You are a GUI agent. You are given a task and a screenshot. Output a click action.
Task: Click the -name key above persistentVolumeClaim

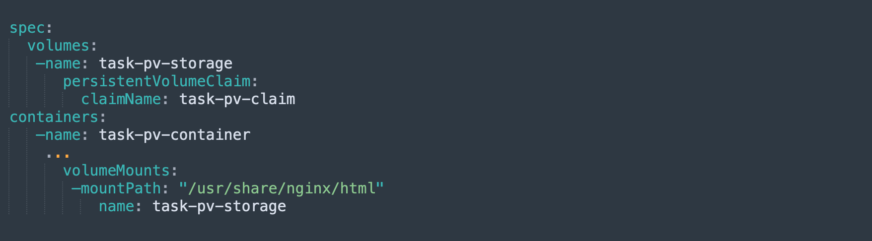click(x=58, y=63)
